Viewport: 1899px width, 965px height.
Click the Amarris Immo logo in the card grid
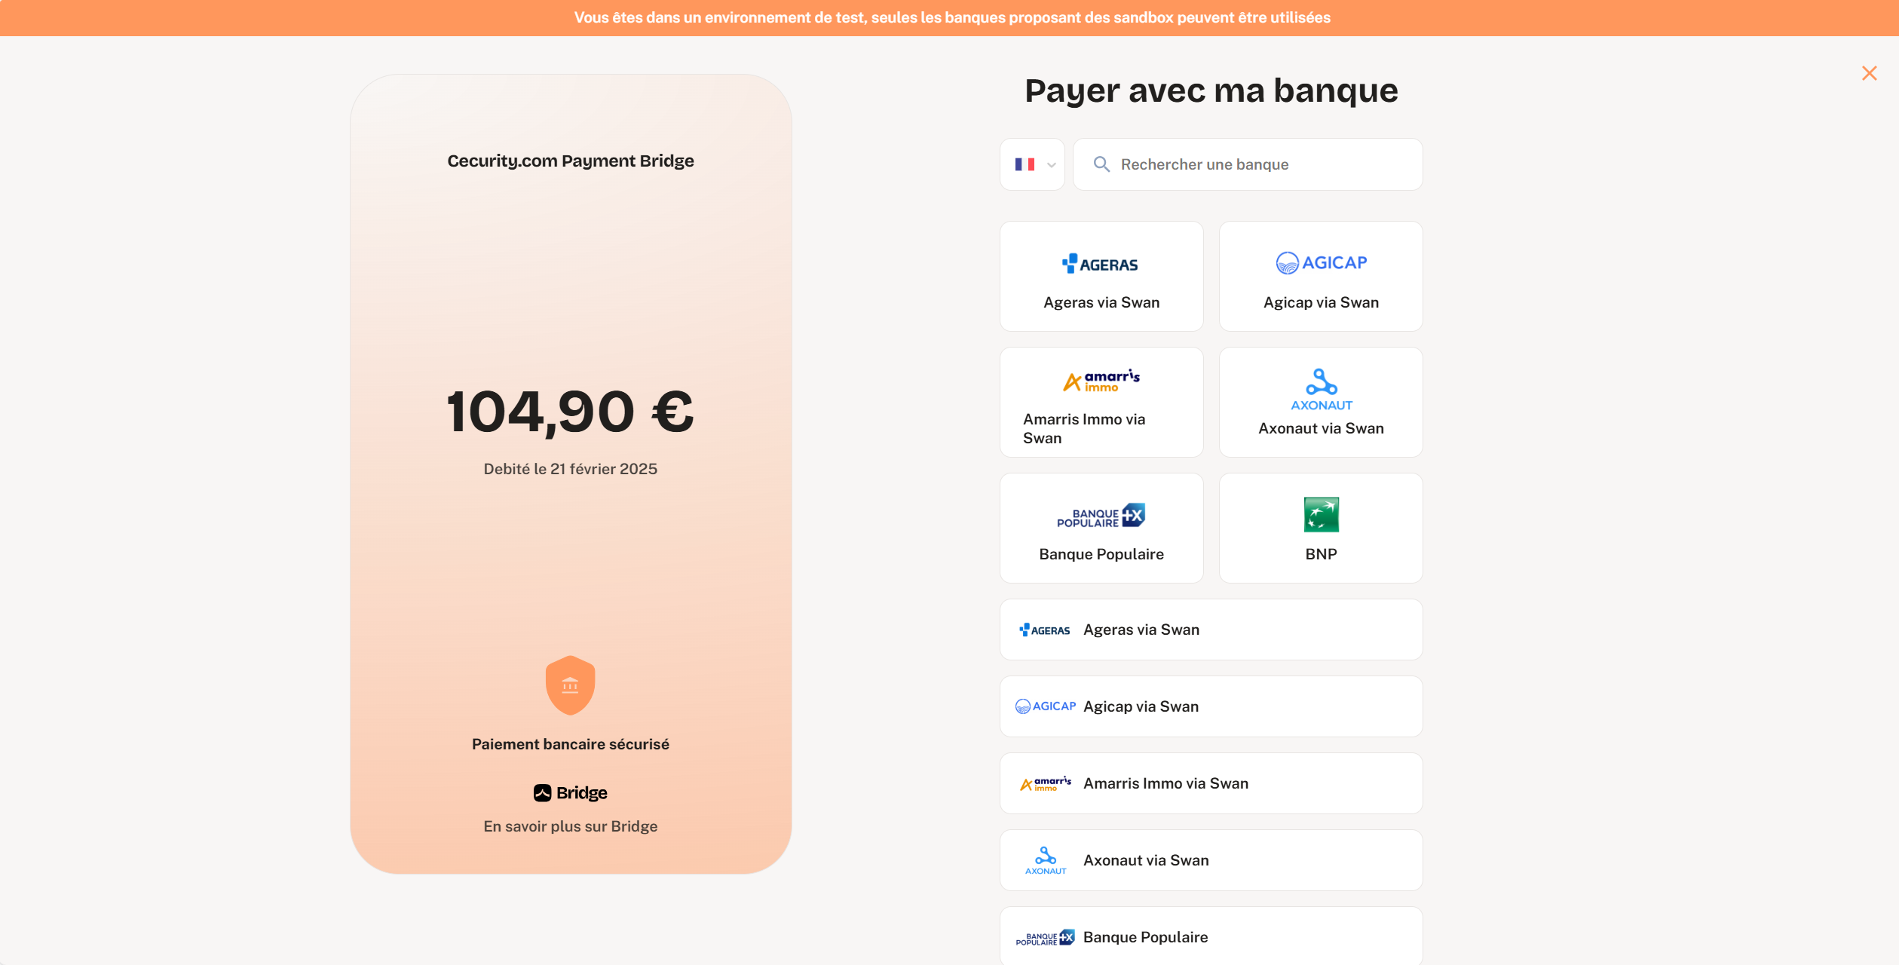(x=1101, y=381)
